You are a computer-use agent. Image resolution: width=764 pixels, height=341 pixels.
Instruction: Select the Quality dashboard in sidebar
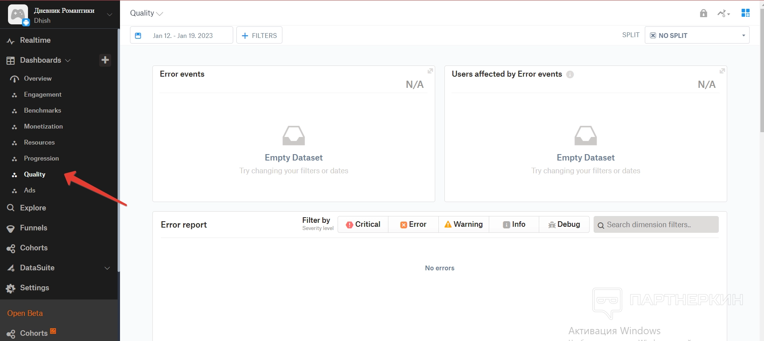pos(34,174)
